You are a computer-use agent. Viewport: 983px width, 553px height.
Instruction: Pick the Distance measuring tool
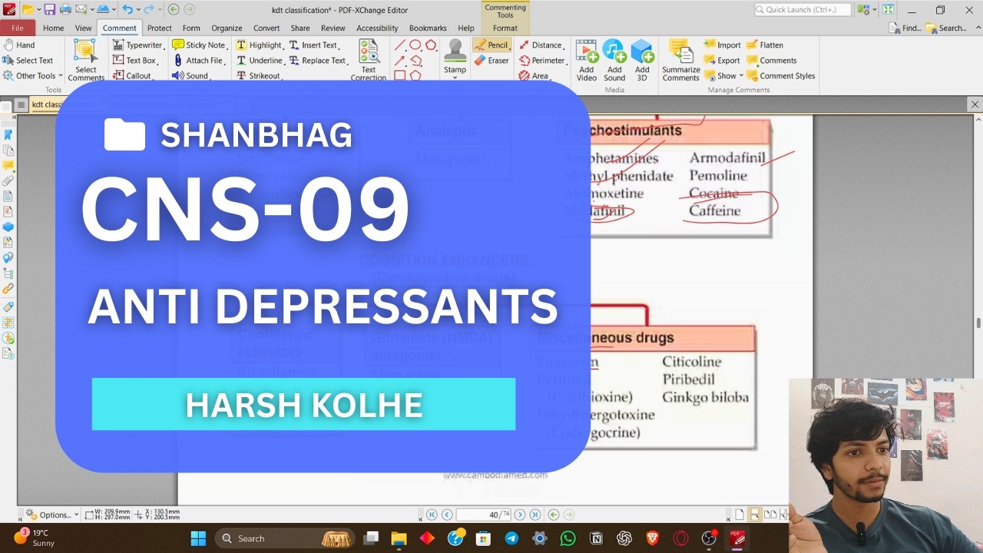pos(541,45)
